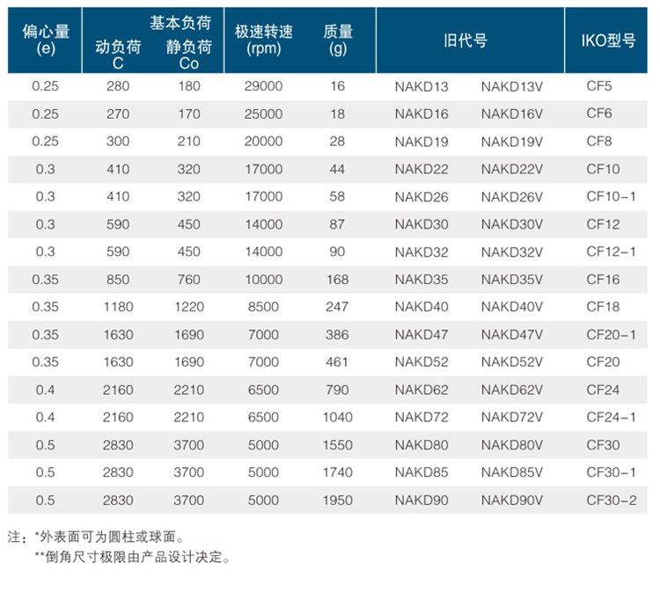Select the NAKD90V old code cell
The image size is (660, 599).
tap(511, 500)
